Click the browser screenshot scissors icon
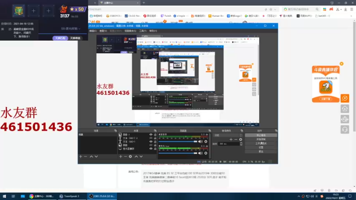Image resolution: width=356 pixels, height=200 pixels. (338, 9)
